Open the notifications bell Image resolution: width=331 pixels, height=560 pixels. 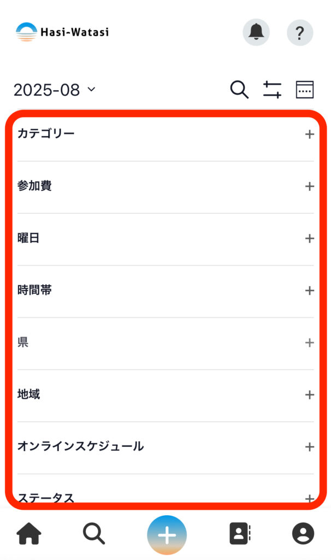click(x=256, y=33)
